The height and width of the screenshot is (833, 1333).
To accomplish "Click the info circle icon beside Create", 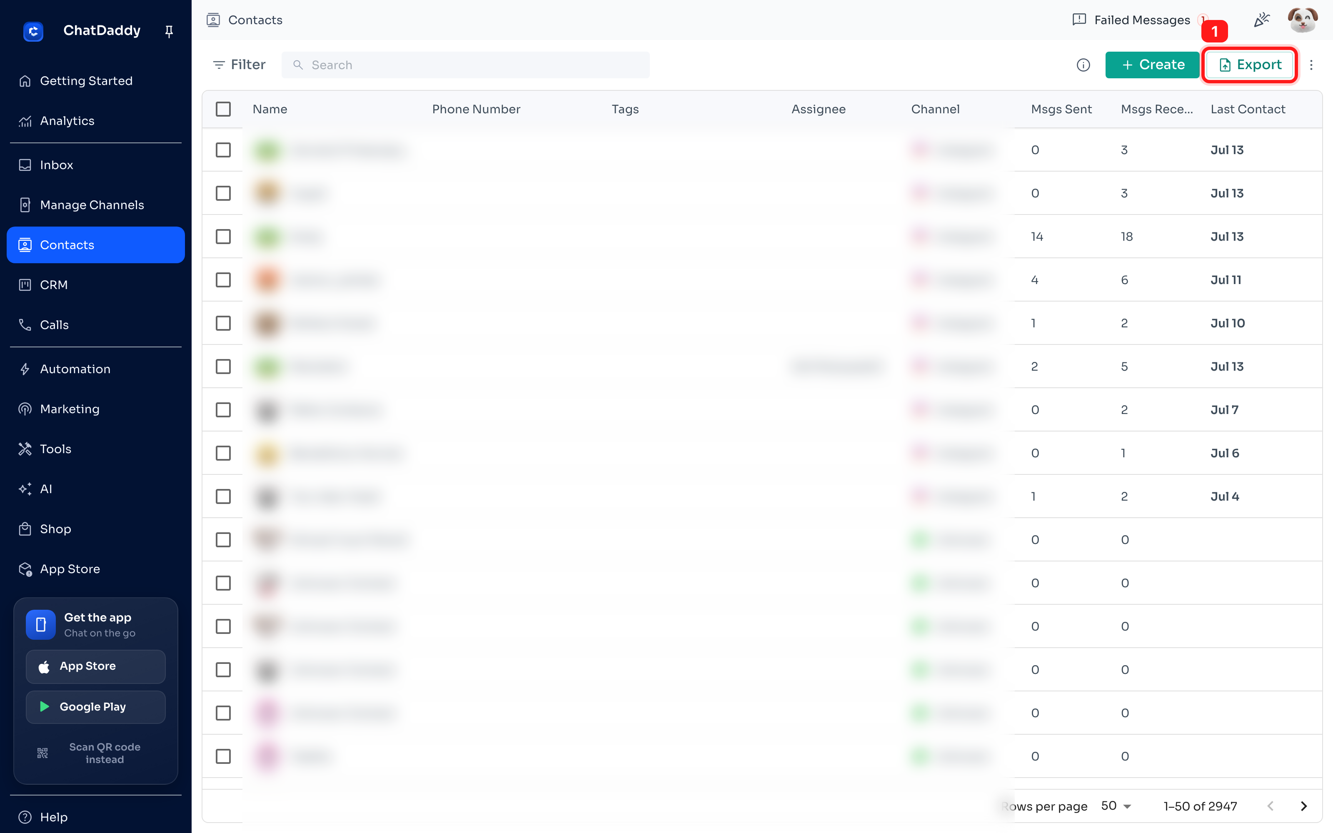I will (1083, 65).
